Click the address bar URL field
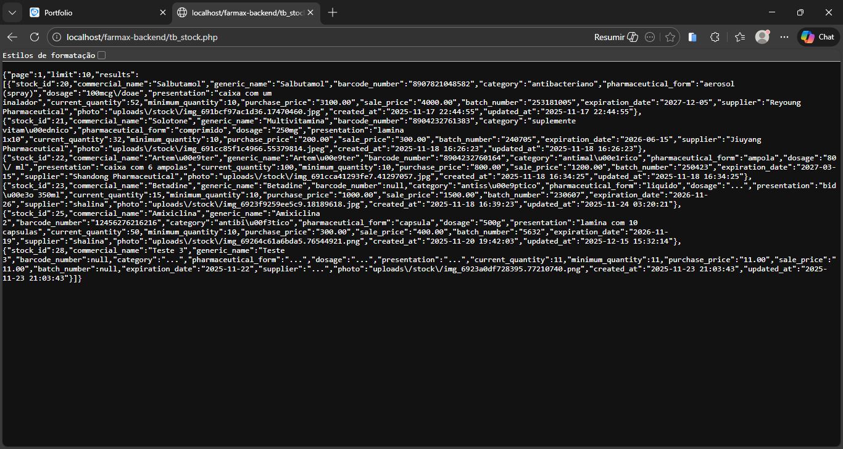This screenshot has width=843, height=449. pyautogui.click(x=309, y=37)
